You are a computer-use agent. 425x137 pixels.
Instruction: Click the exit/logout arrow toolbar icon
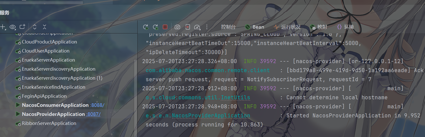(x=187, y=27)
